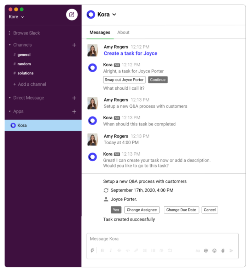Open the Kora conversation header dropdown chevron
The image size is (250, 271).
tap(114, 14)
